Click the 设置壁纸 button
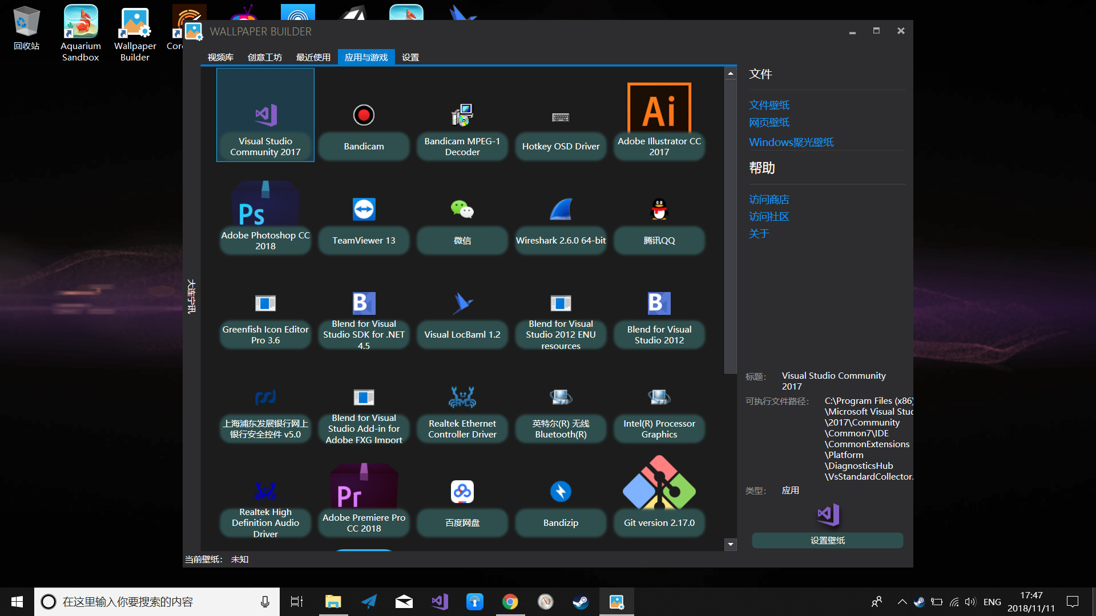The image size is (1096, 616). (x=827, y=540)
